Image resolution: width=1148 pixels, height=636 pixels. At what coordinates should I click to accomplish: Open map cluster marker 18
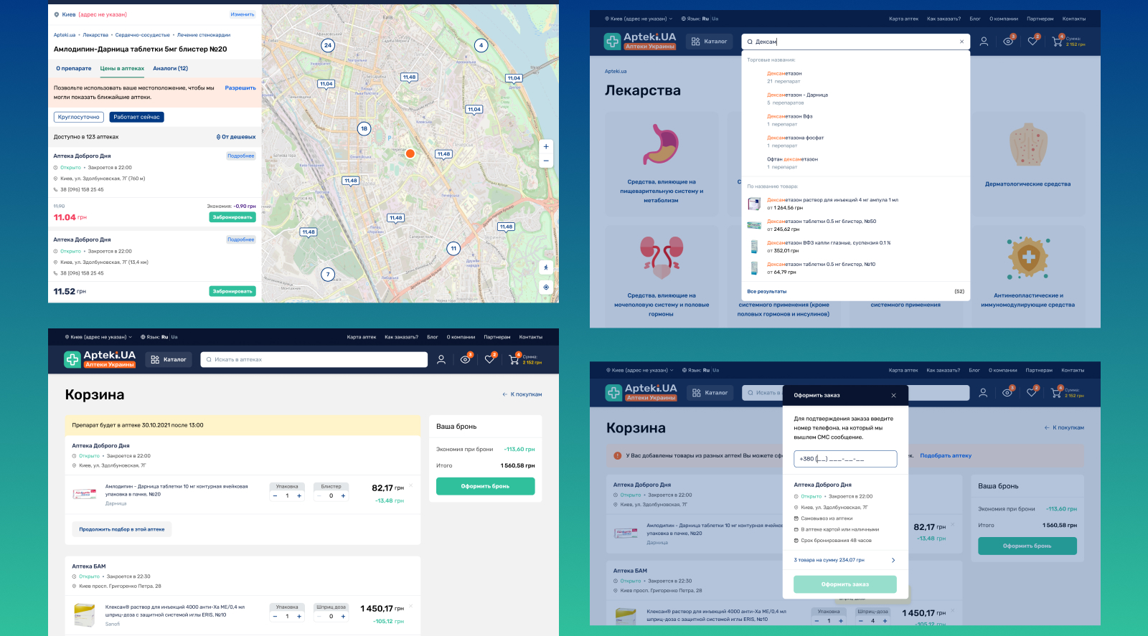(364, 129)
